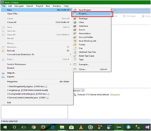The height and width of the screenshot is (131, 151).
Task: Select Java Project in New submenu
Action: pyautogui.click(x=92, y=10)
